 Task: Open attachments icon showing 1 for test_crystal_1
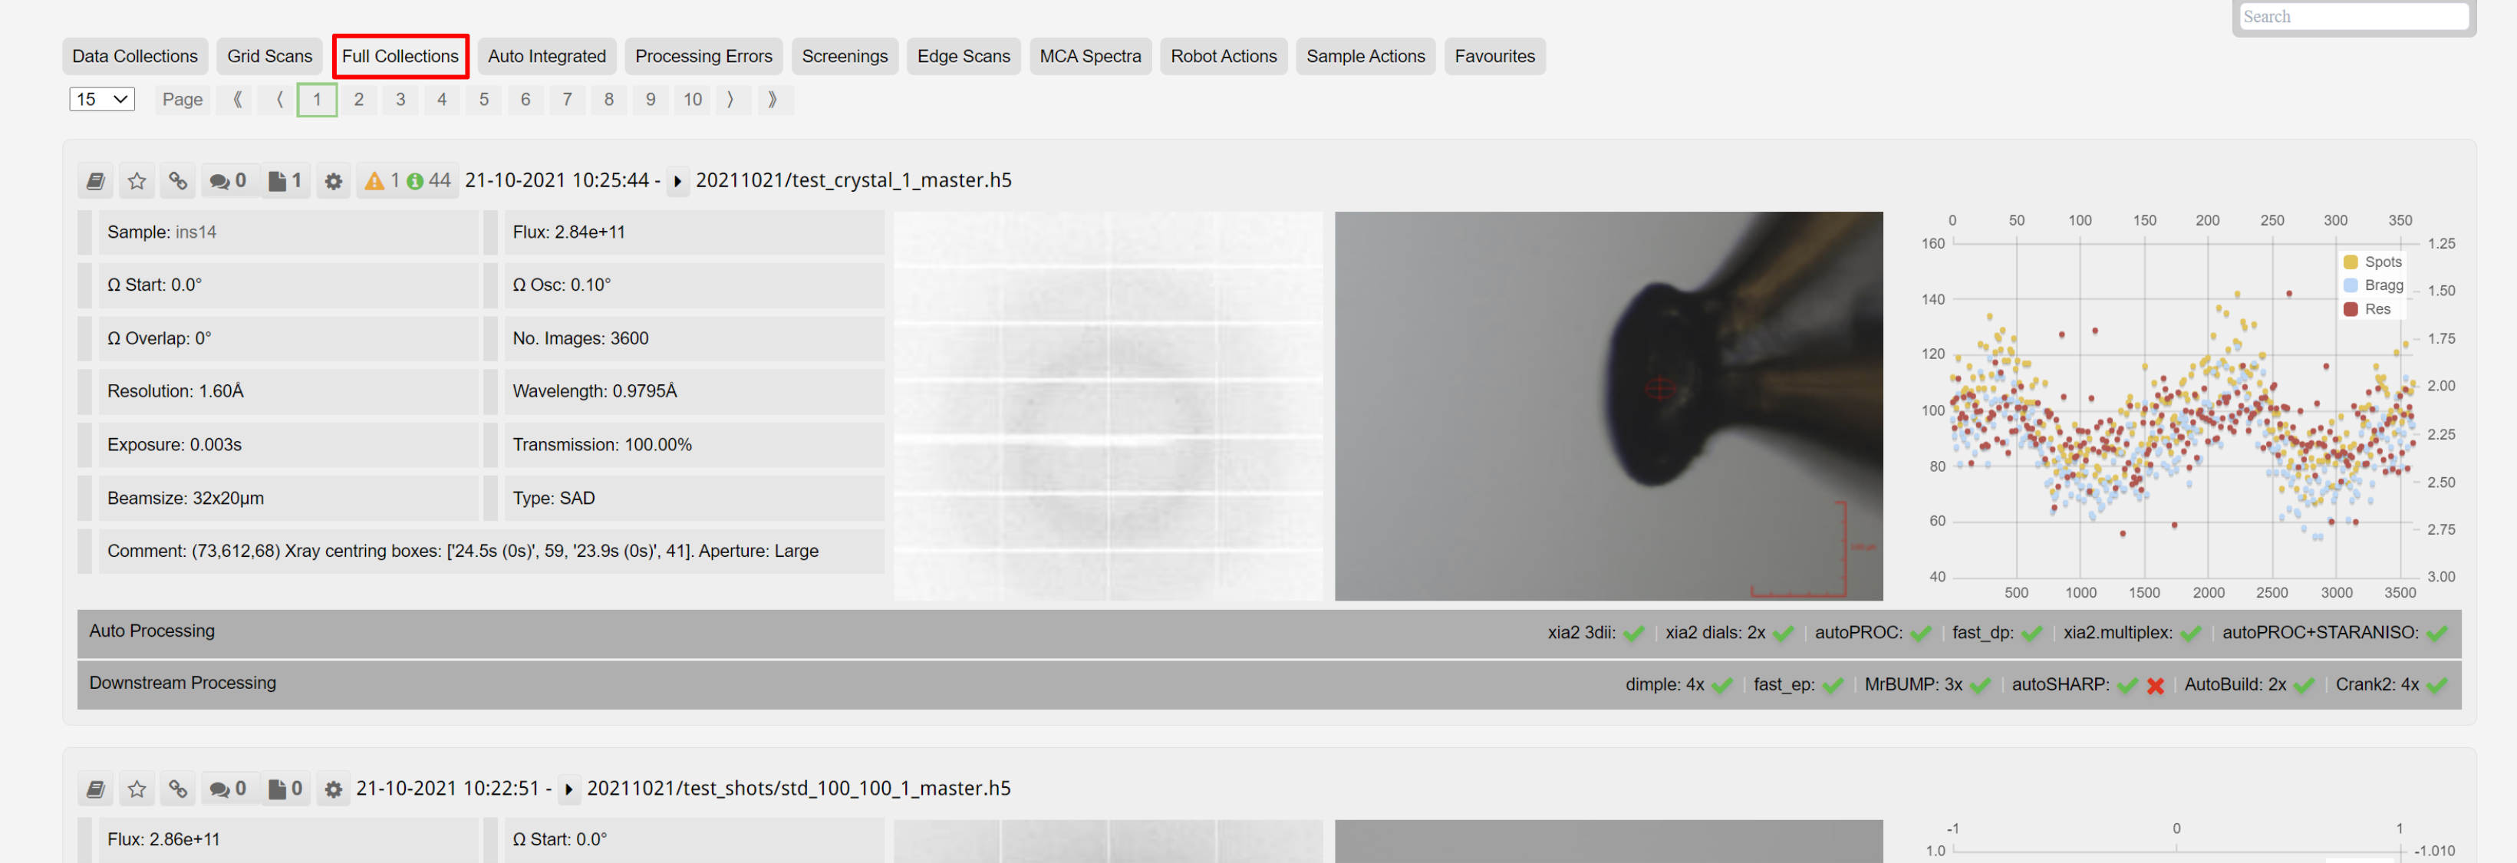(x=285, y=181)
